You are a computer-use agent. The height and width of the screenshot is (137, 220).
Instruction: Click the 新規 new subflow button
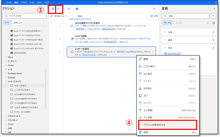(154, 16)
